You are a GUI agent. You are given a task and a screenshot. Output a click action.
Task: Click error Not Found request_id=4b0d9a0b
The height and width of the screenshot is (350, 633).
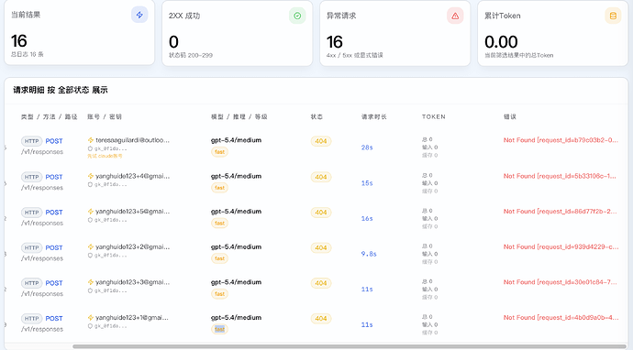[x=561, y=318]
